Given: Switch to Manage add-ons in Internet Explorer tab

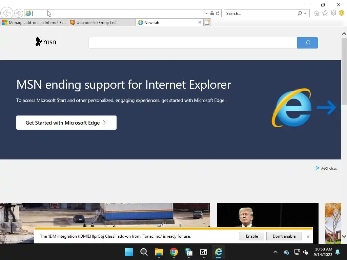Looking at the screenshot, I should [34, 22].
